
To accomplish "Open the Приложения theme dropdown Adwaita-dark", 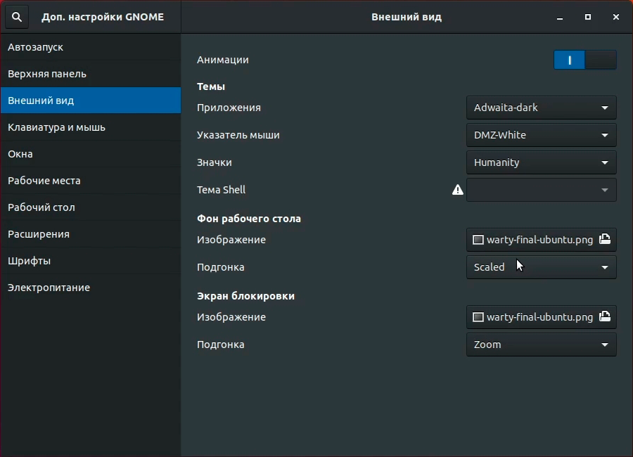I will (541, 108).
